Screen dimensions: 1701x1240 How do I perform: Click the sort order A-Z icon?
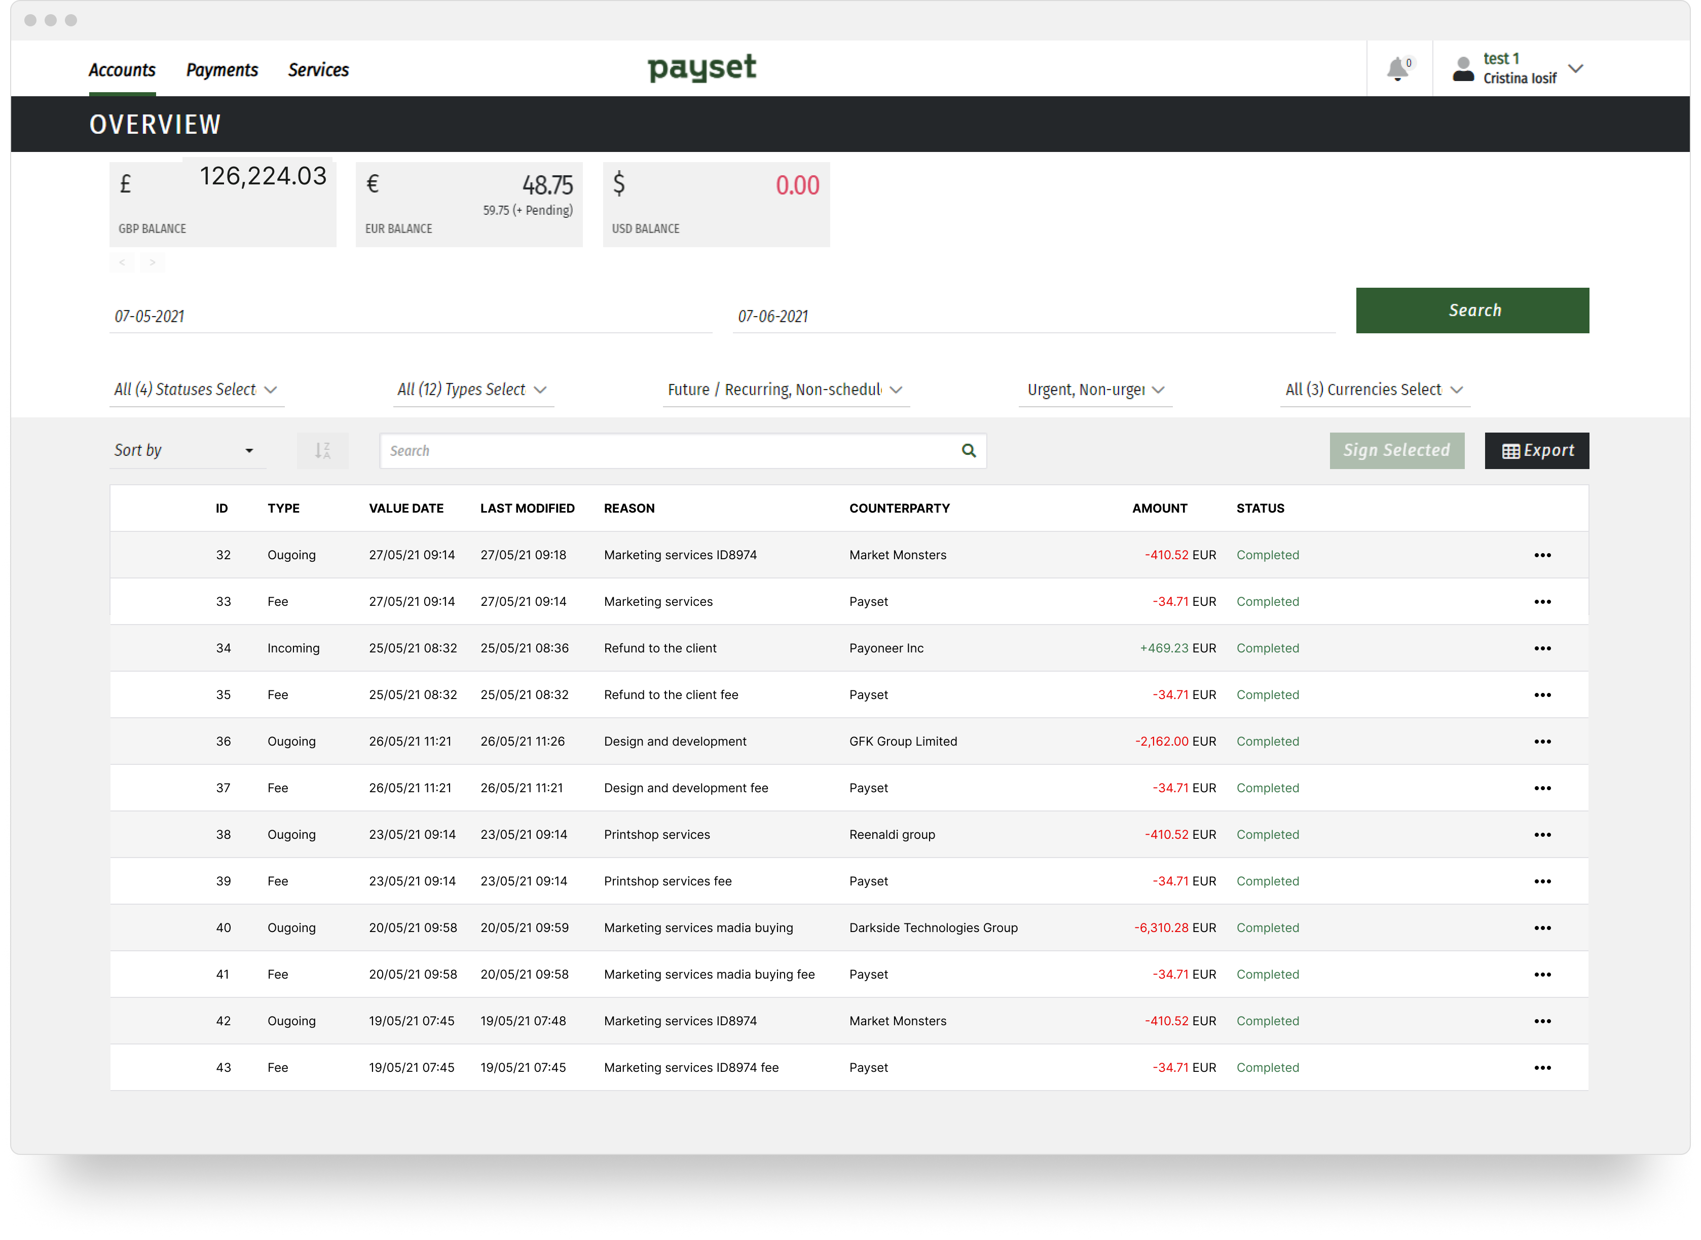322,450
